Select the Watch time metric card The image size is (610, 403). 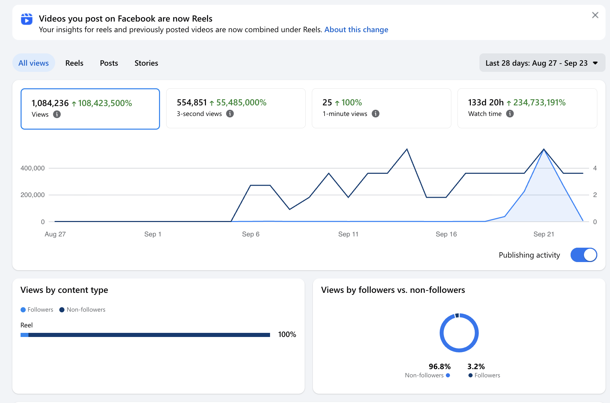pyautogui.click(x=527, y=108)
